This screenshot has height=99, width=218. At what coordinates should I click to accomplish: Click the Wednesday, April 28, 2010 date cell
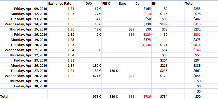pyautogui.click(x=24, y=76)
